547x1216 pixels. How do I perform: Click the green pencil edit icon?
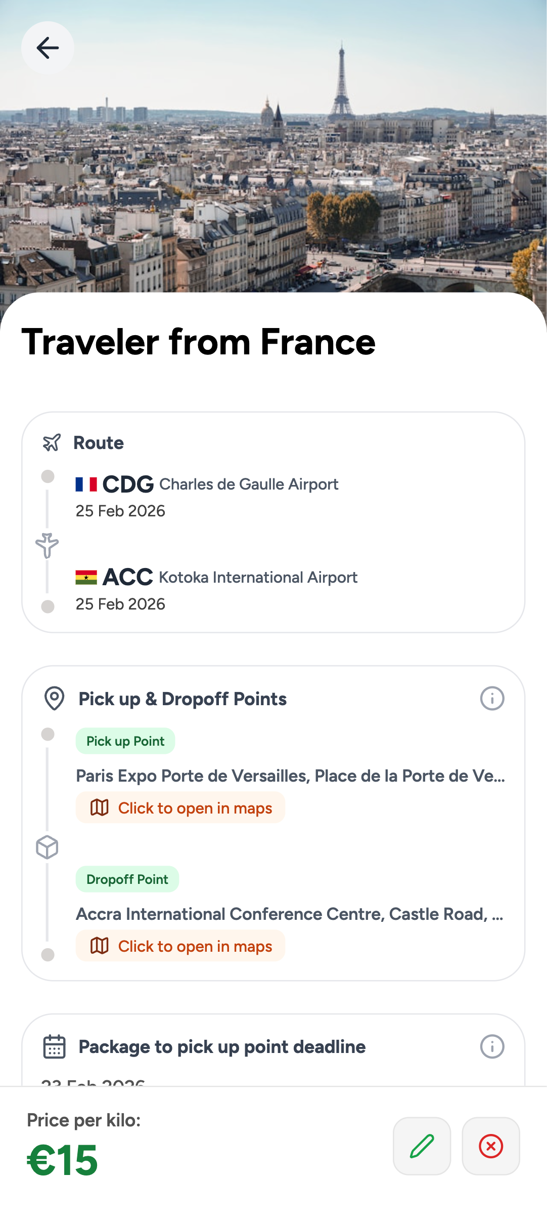pos(422,1146)
